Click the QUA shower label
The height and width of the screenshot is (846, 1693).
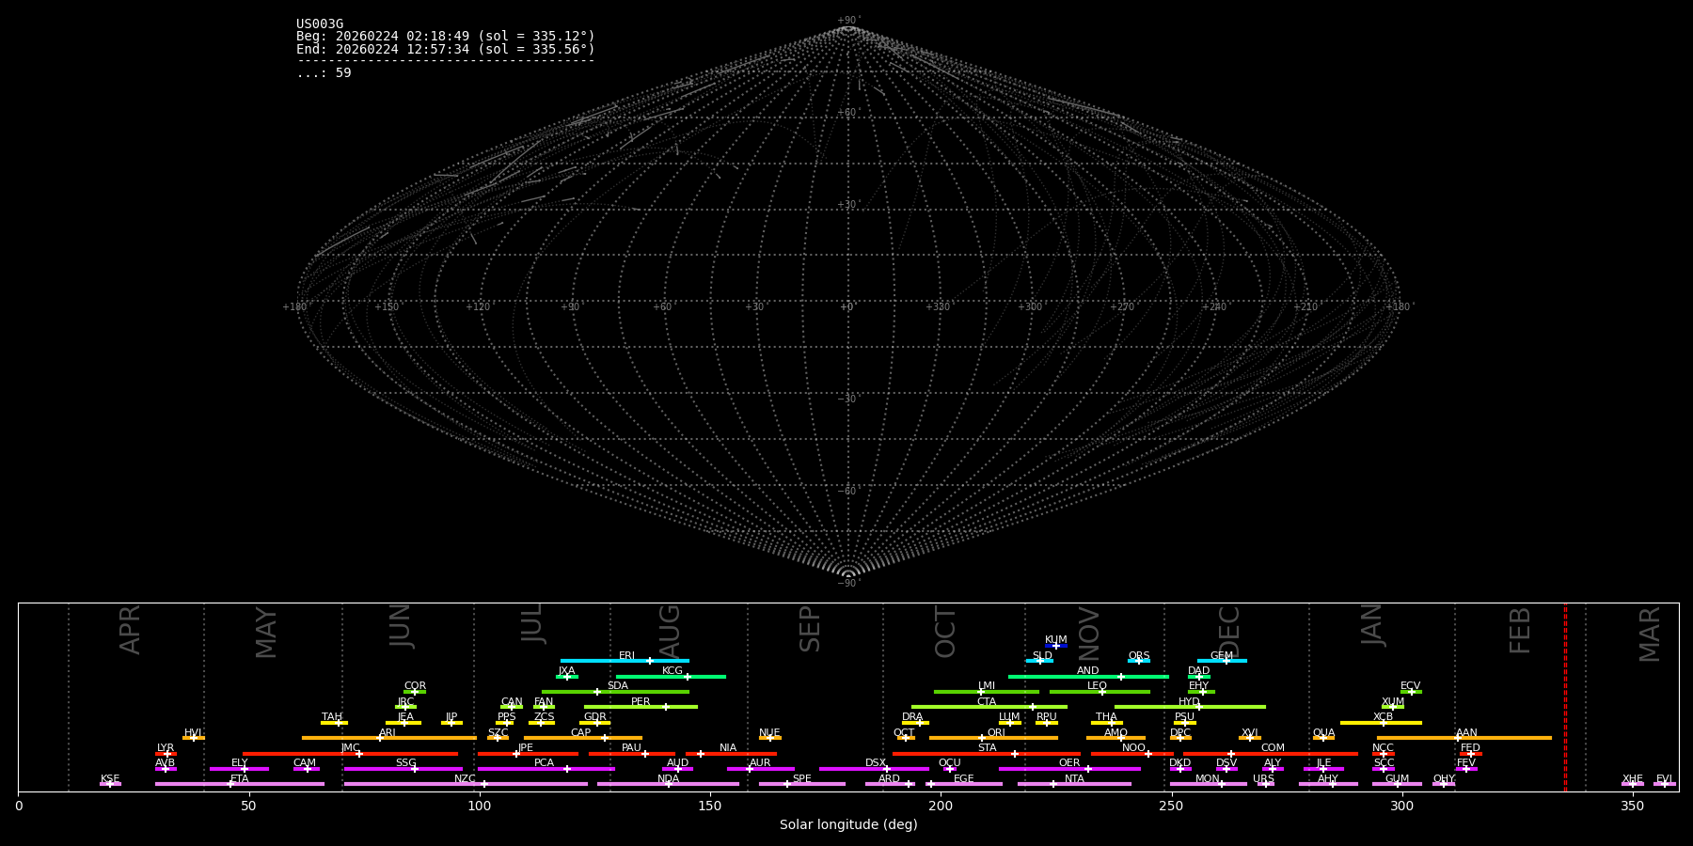click(1324, 732)
